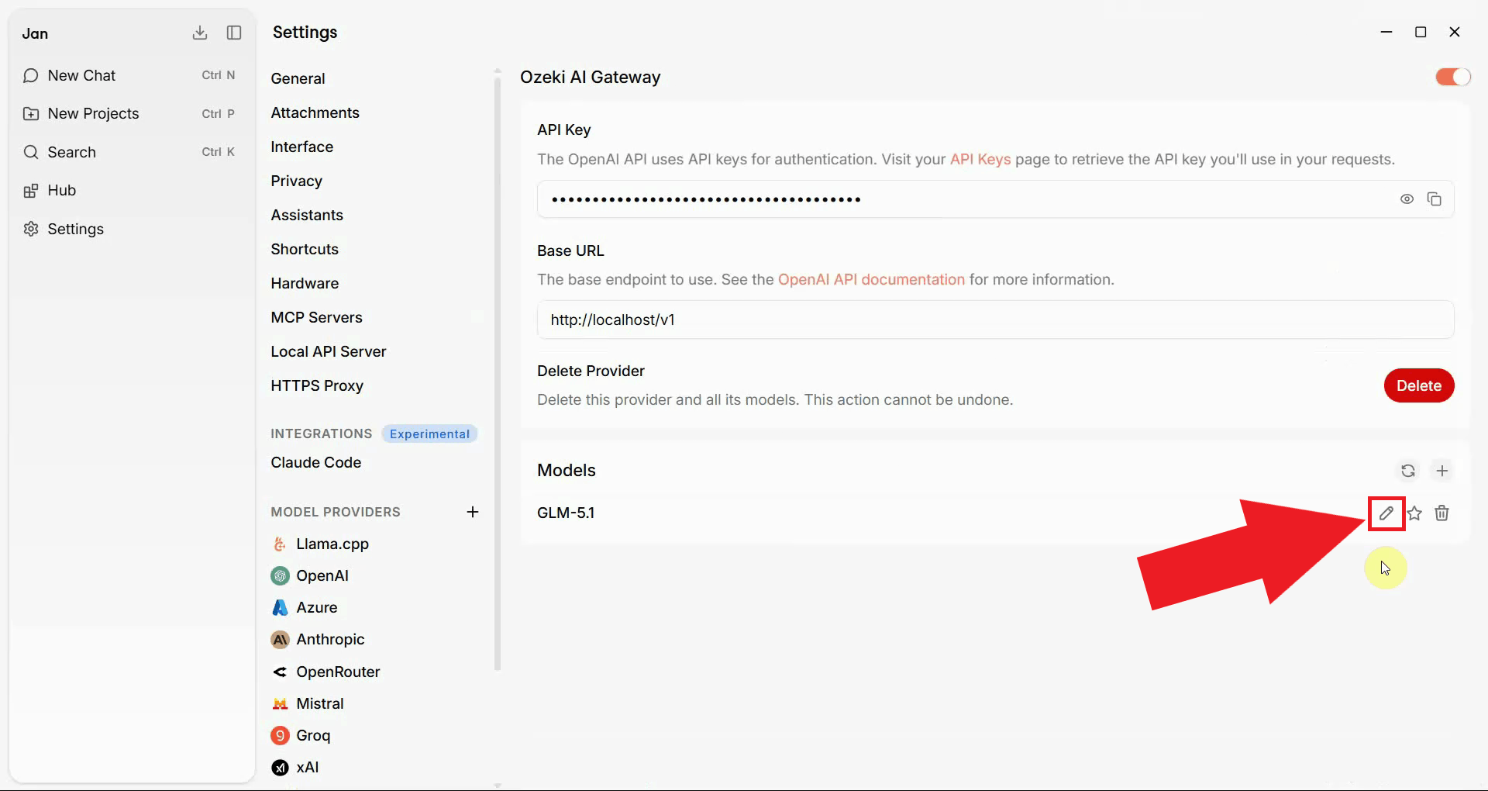Viewport: 1488px width, 791px height.
Task: Start a New Chat
Action: coord(129,75)
